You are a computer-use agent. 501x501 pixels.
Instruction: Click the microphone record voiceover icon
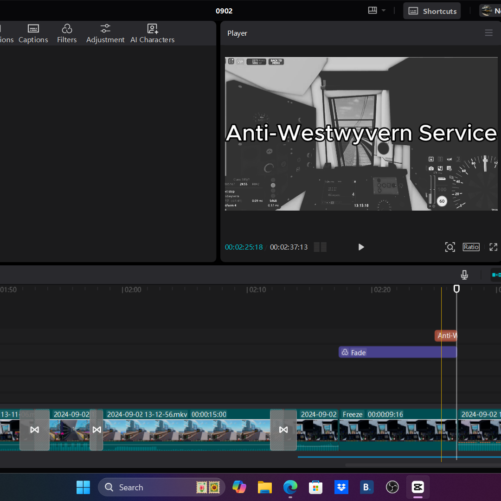click(464, 275)
